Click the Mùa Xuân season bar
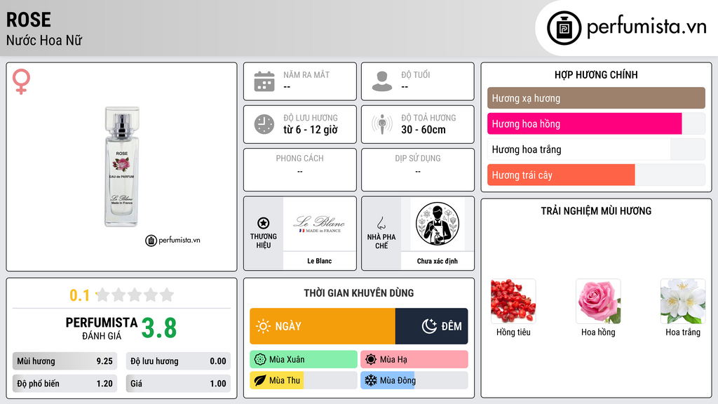Viewport: 718px width, 404px height. [x=303, y=360]
